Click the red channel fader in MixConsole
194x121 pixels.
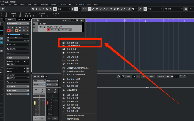pyautogui.click(x=48, y=103)
